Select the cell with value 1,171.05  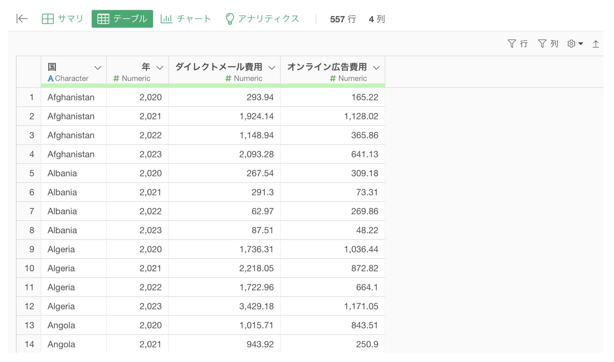333,306
